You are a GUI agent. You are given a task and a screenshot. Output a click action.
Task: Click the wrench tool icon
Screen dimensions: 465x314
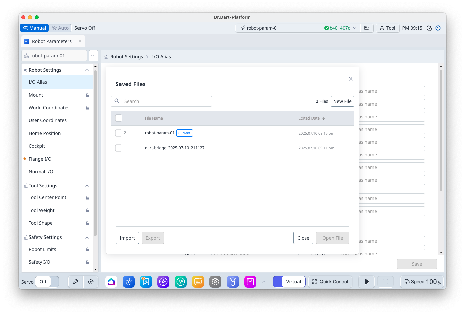click(76, 282)
